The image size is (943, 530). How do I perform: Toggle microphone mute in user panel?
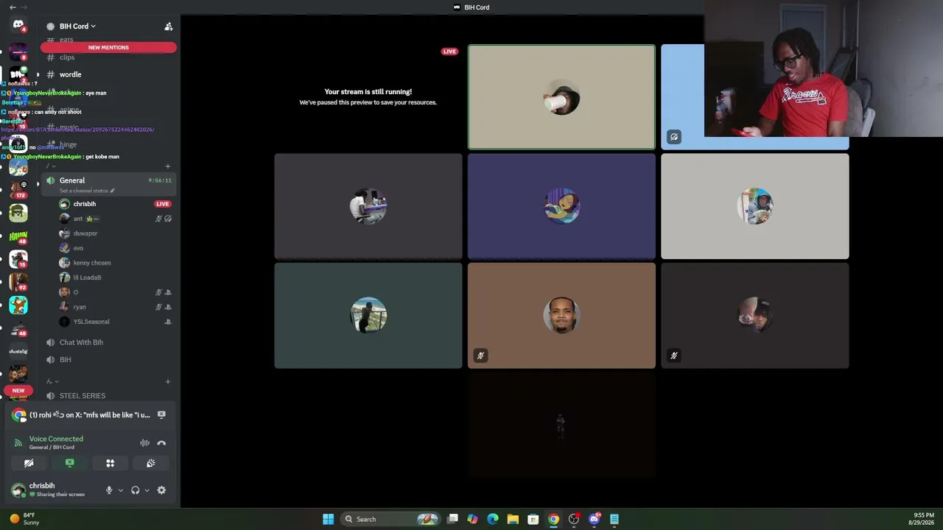pyautogui.click(x=109, y=490)
